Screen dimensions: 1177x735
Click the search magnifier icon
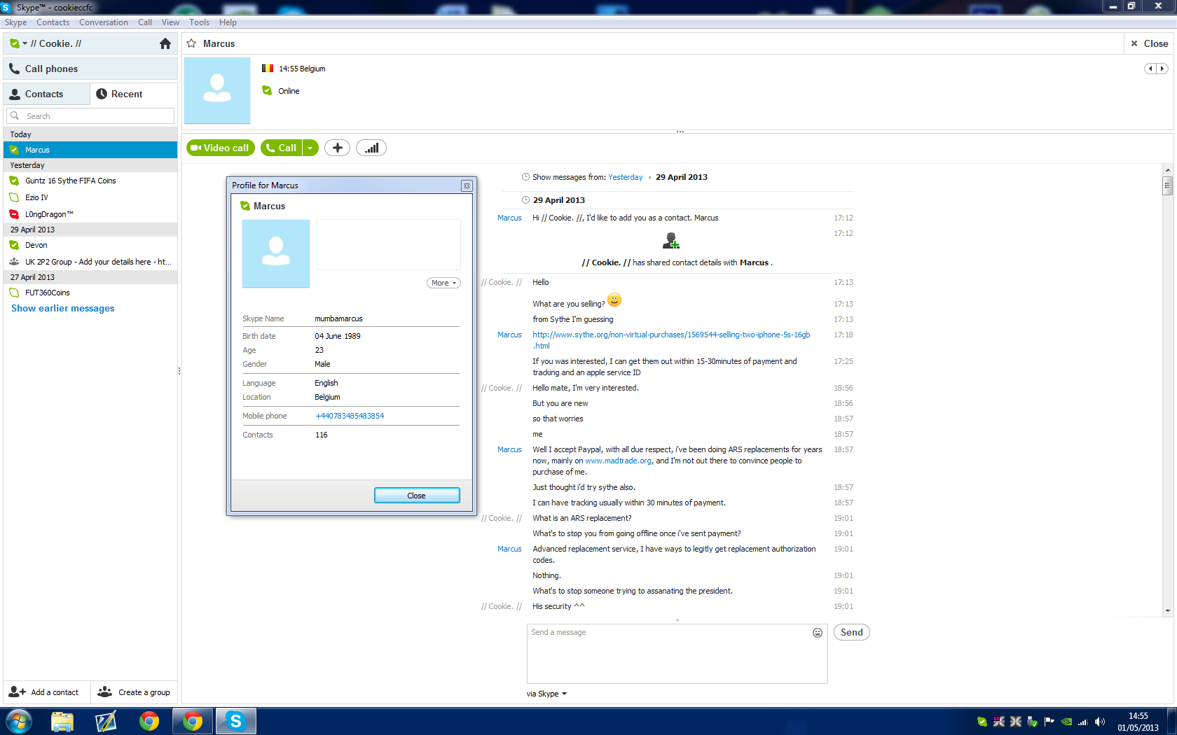click(15, 116)
